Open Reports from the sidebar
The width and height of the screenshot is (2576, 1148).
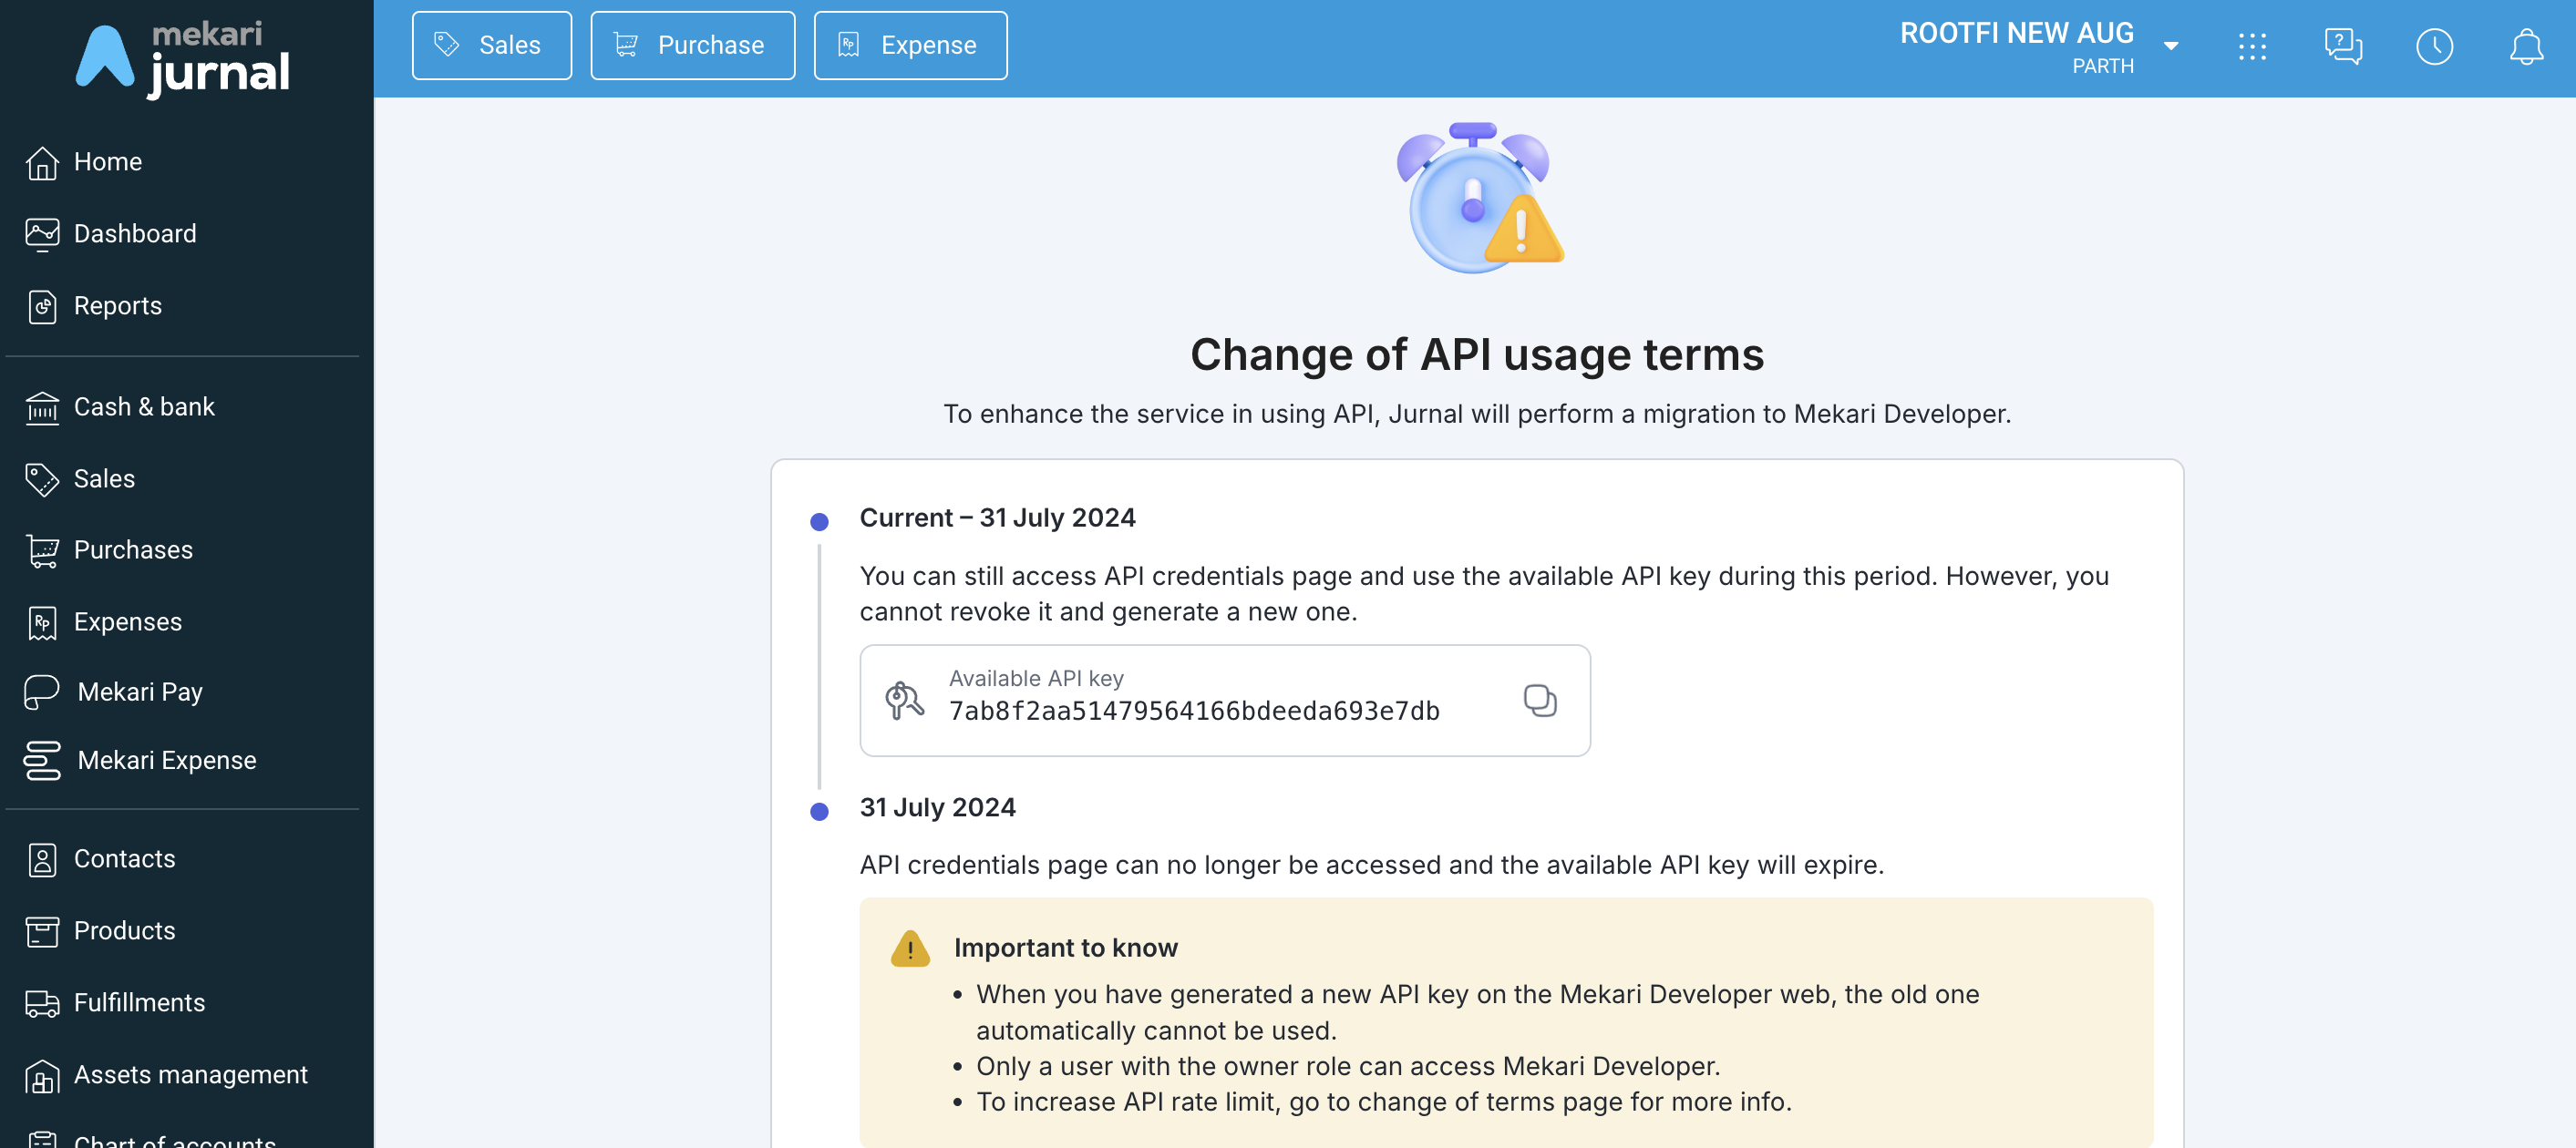(117, 306)
